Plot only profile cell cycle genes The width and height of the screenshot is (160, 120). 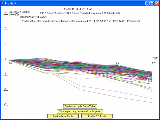[x=80, y=111]
